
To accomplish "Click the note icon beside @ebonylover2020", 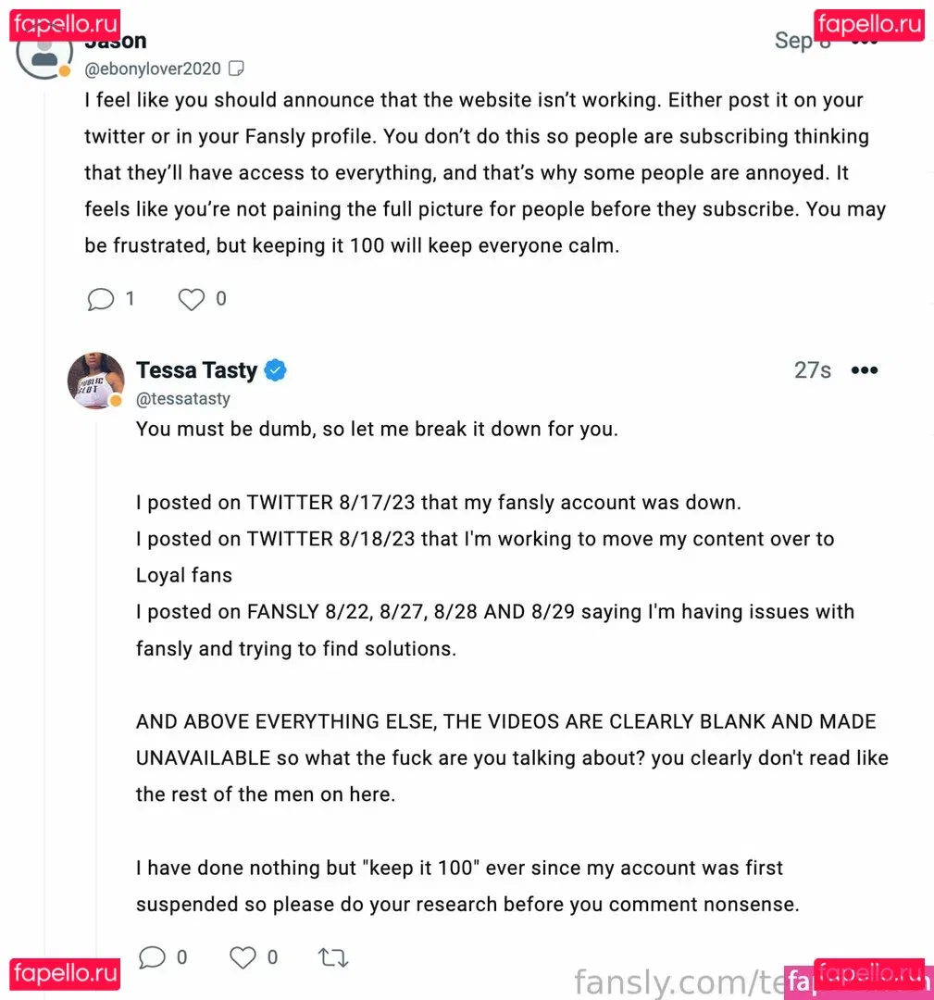I will [x=237, y=69].
